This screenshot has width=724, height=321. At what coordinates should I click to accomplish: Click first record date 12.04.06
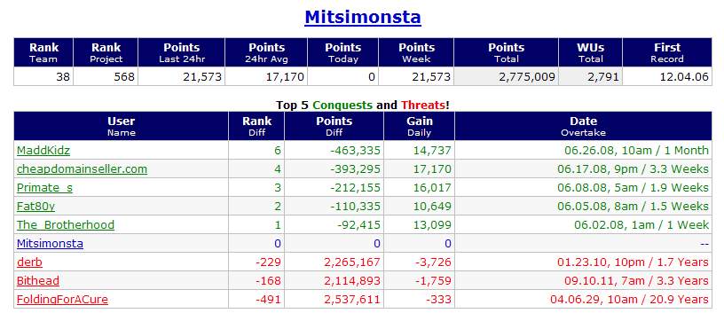coord(684,76)
